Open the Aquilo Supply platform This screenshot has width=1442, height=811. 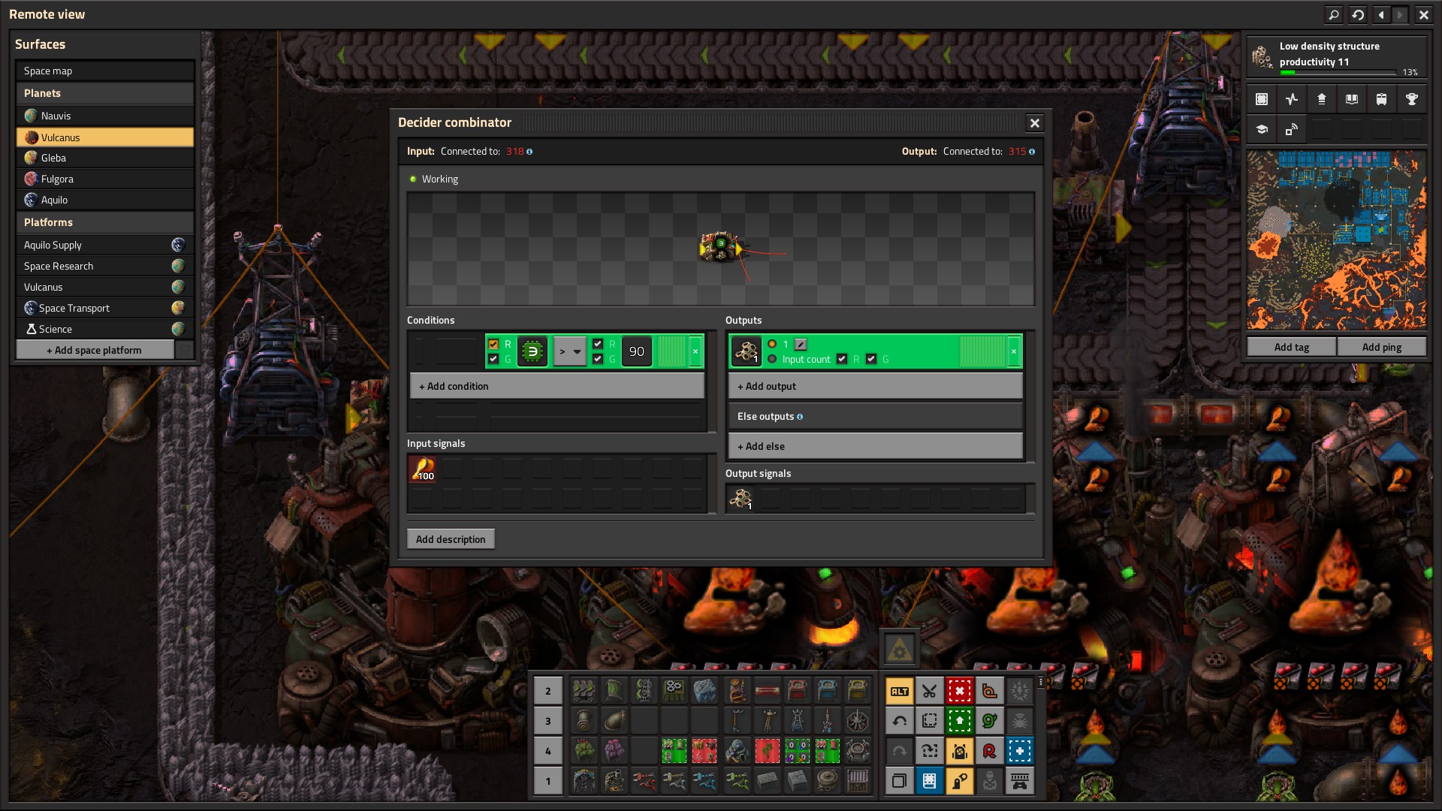coord(104,245)
